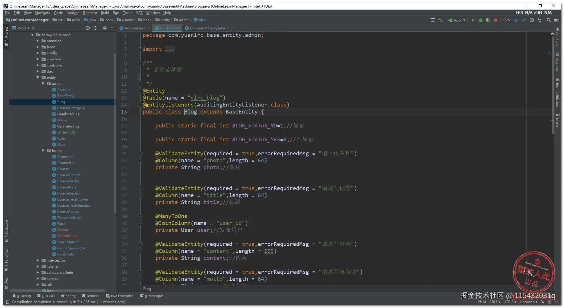The image size is (564, 308).
Task: Open the App run configuration dropdown
Action: (x=457, y=20)
